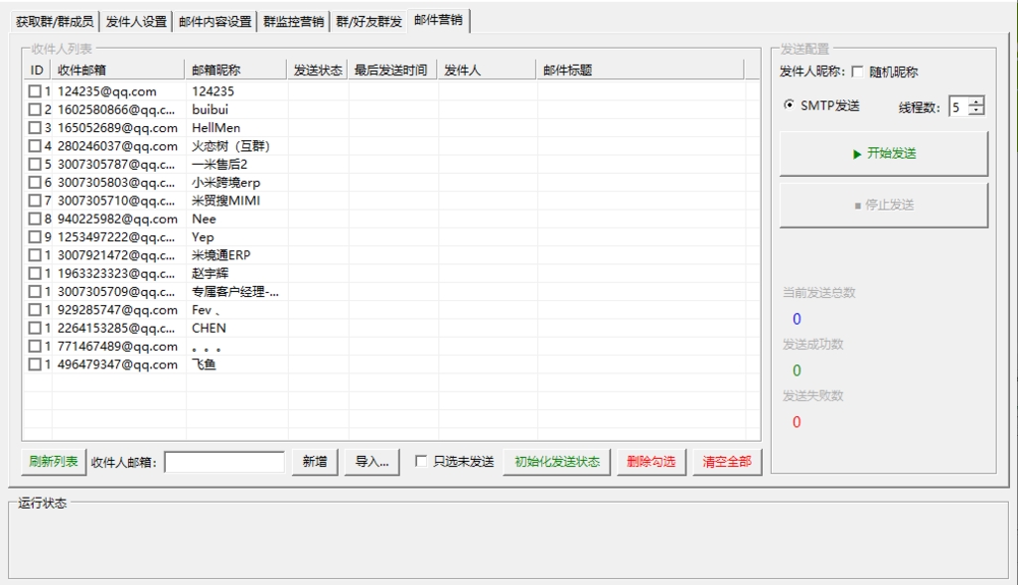
Task: Click the blue 当前发送总数 value 0
Action: 797,319
